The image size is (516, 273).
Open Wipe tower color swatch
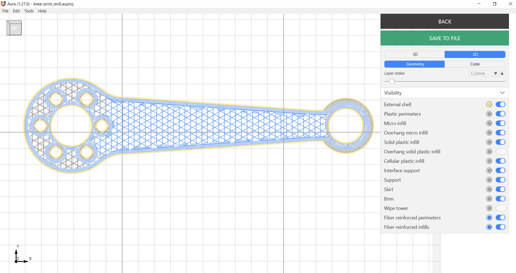tap(489, 208)
